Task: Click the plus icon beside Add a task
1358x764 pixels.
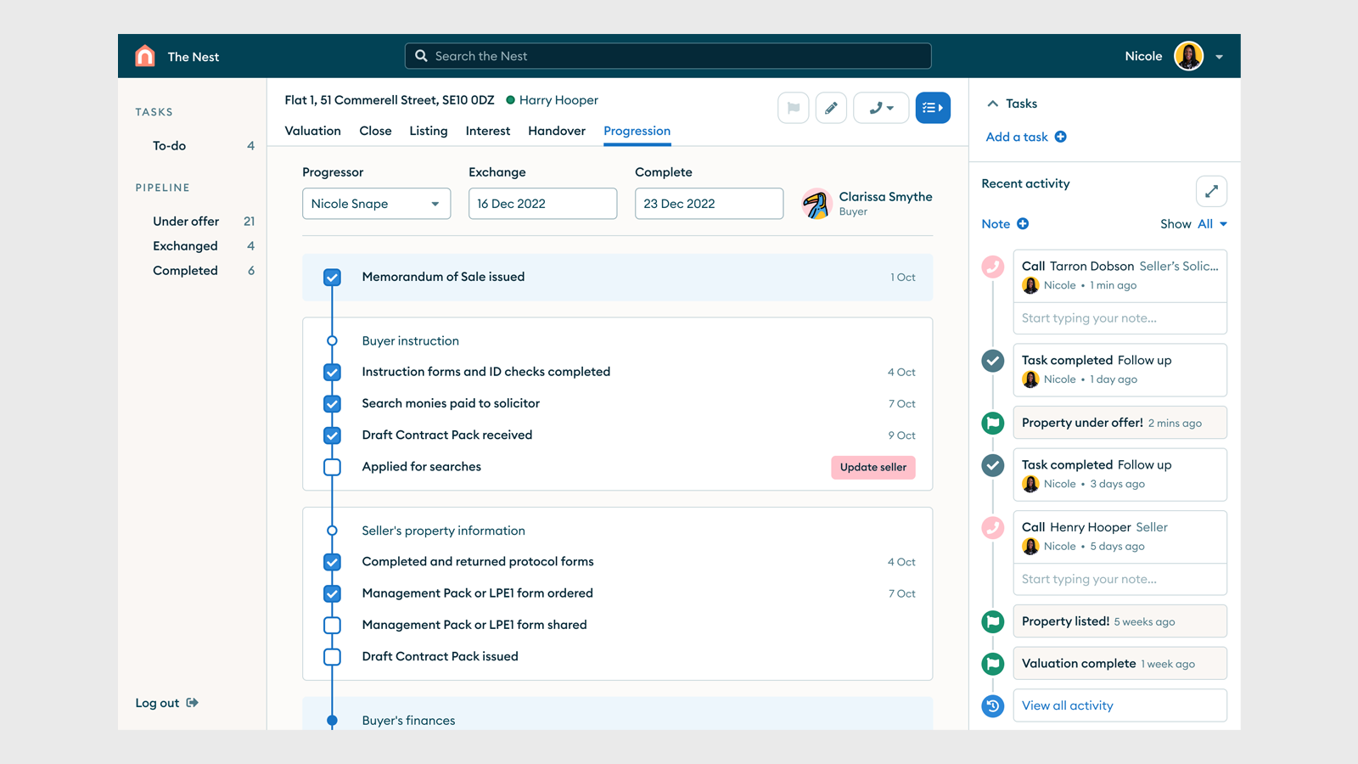Action: 1060,137
